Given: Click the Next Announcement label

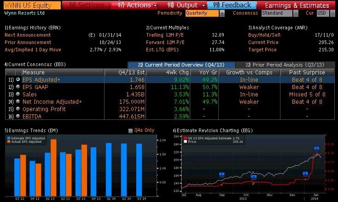Looking at the screenshot, I should [x=28, y=35].
